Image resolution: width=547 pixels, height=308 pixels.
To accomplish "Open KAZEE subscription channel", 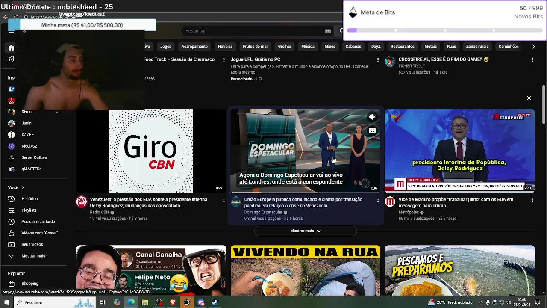I will point(27,135).
